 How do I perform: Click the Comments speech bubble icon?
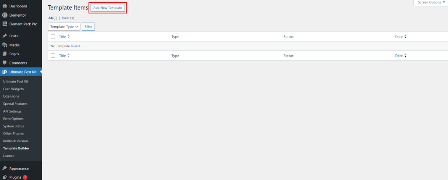pyautogui.click(x=4, y=63)
